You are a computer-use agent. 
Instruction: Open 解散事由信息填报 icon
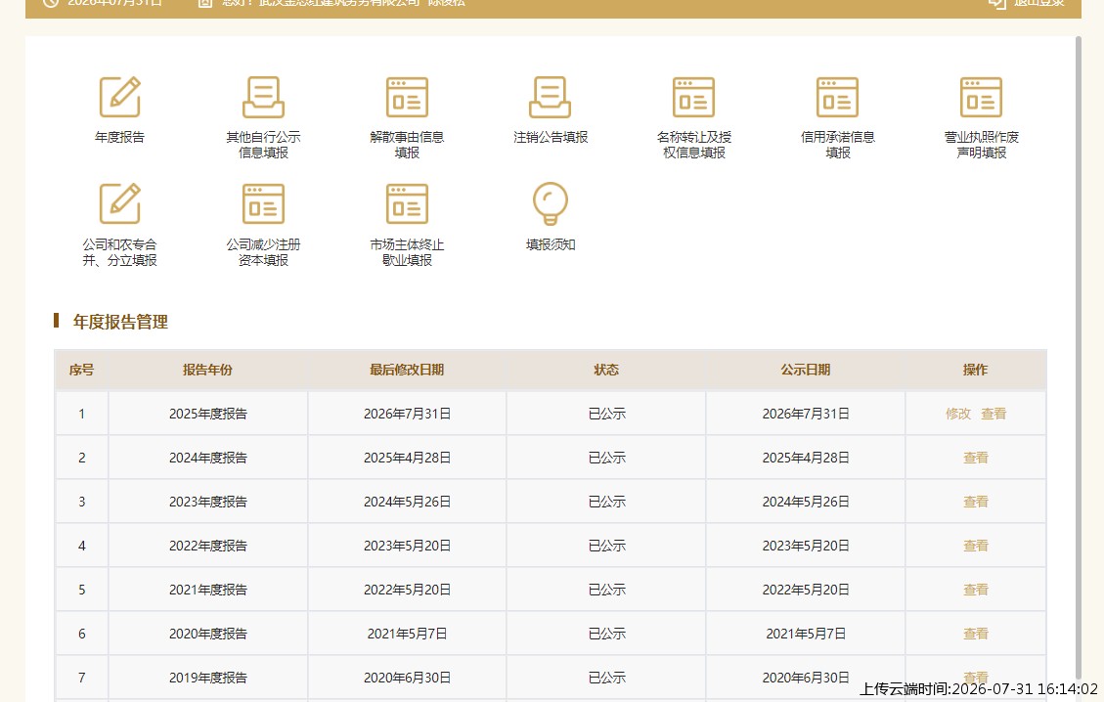point(407,97)
